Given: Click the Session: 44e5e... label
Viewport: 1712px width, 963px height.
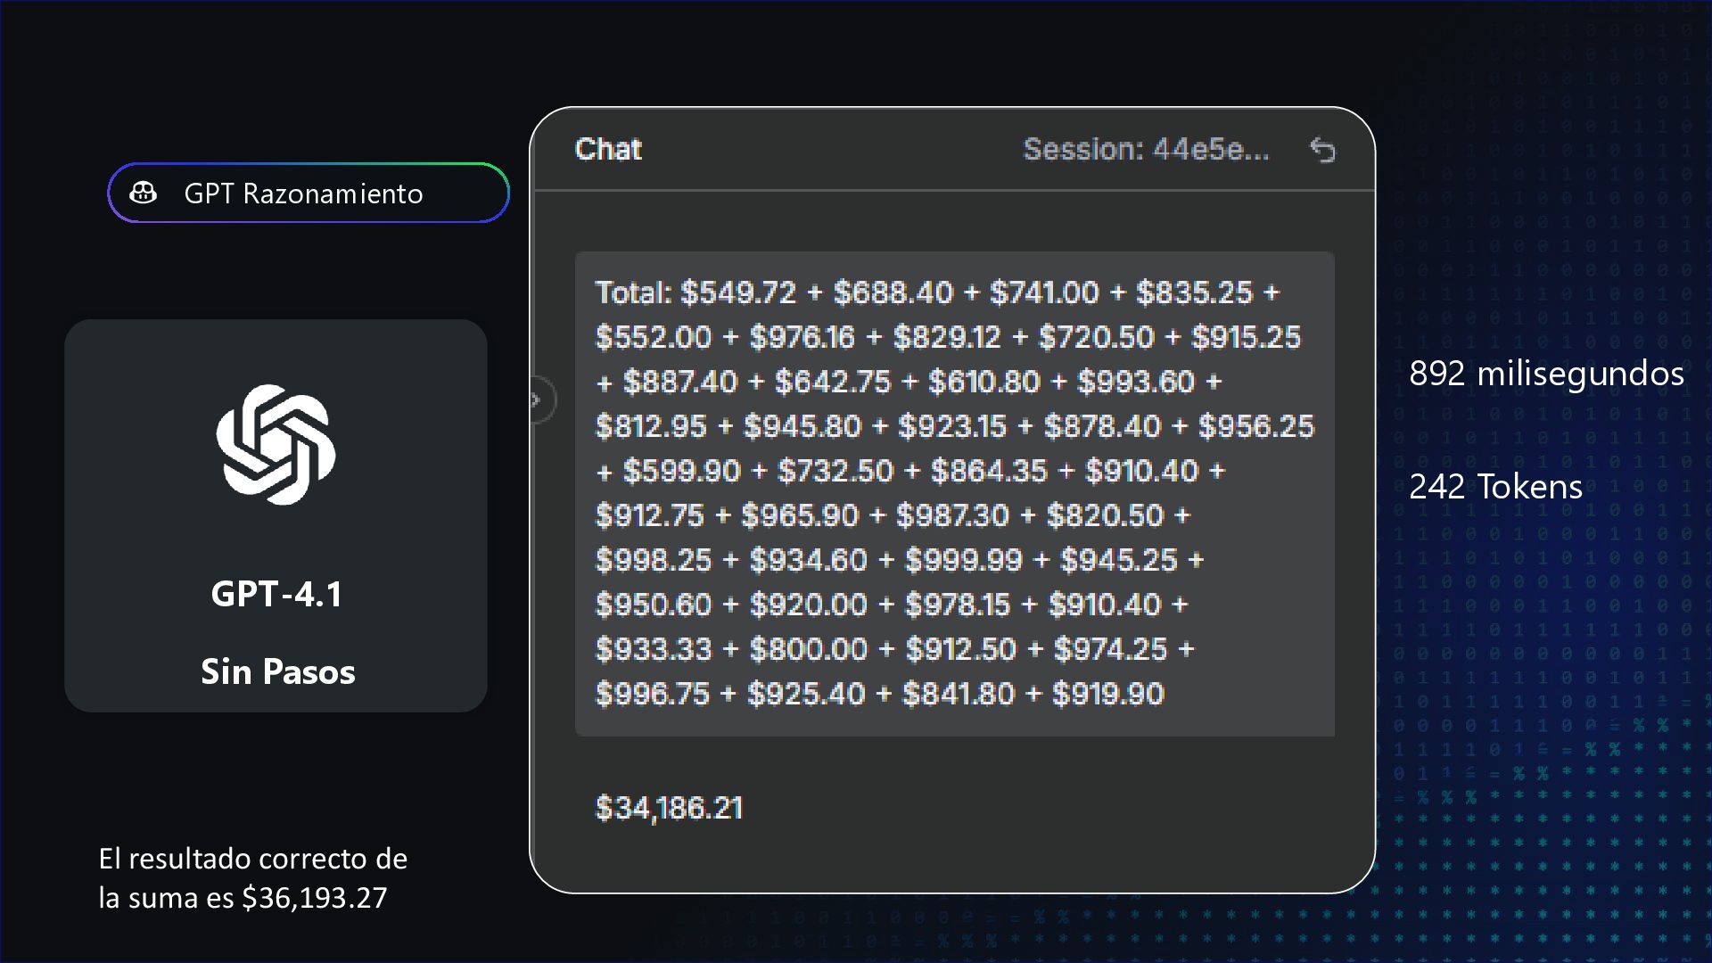Looking at the screenshot, I should coord(1146,149).
